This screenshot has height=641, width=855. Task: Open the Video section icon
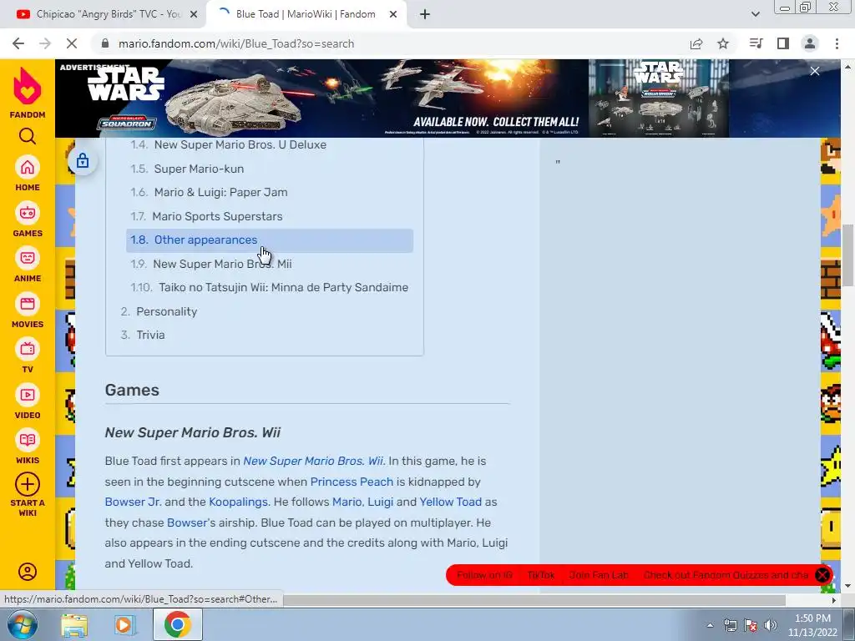pyautogui.click(x=28, y=395)
